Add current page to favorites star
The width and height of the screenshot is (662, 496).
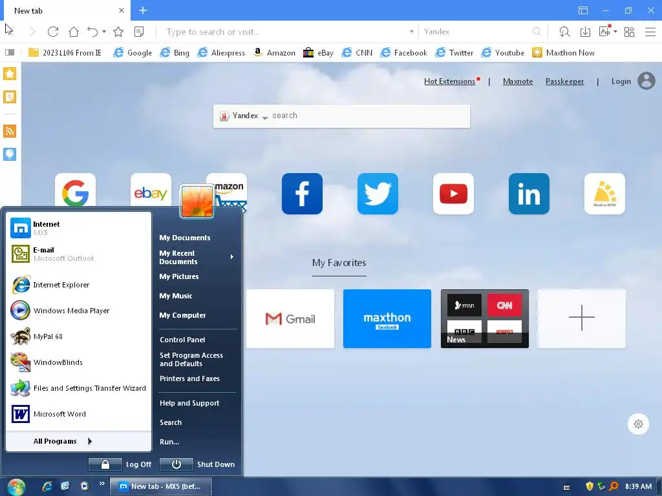(x=118, y=32)
